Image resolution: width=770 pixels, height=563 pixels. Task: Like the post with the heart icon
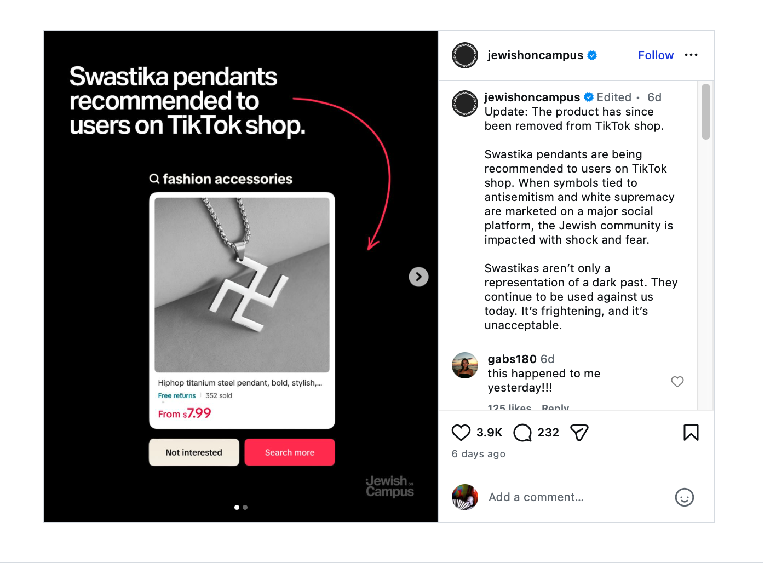tap(461, 433)
